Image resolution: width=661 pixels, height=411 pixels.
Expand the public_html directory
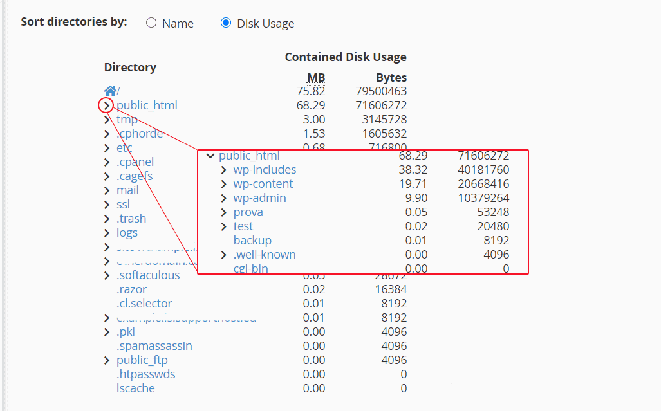106,104
